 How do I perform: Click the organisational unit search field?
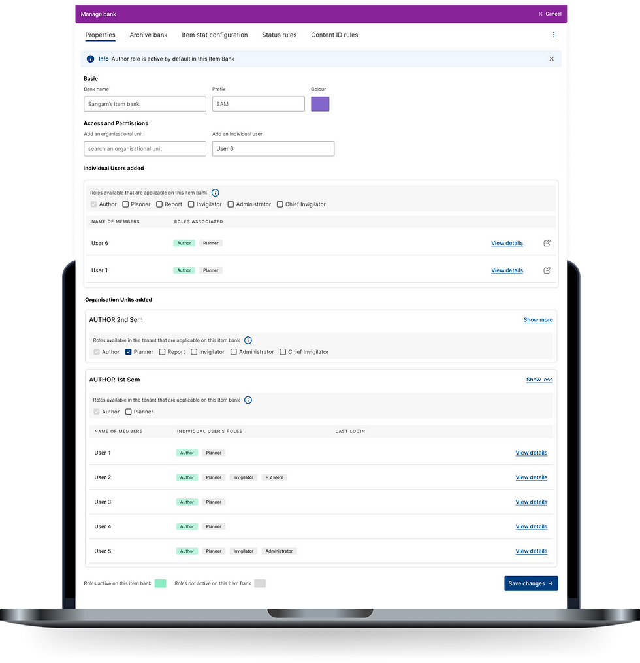coord(145,149)
